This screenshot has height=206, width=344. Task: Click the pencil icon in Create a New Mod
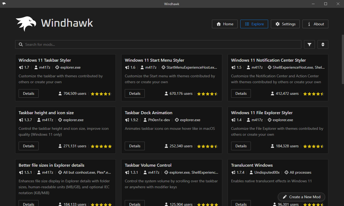[285, 197]
